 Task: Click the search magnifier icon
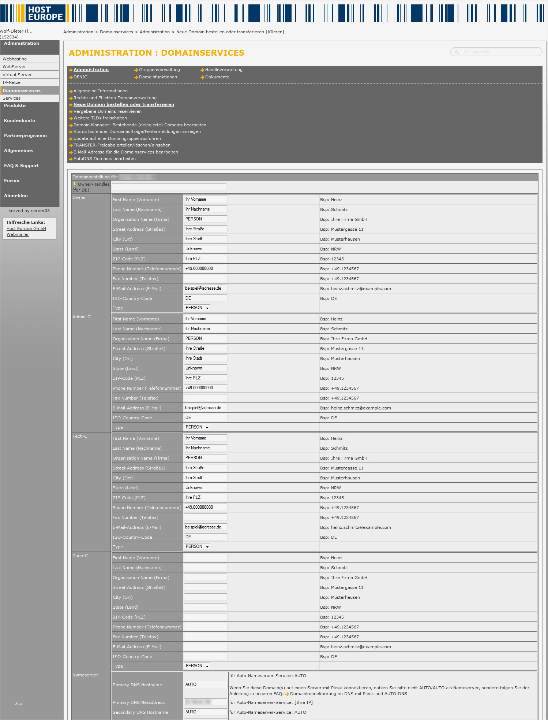coord(457,52)
